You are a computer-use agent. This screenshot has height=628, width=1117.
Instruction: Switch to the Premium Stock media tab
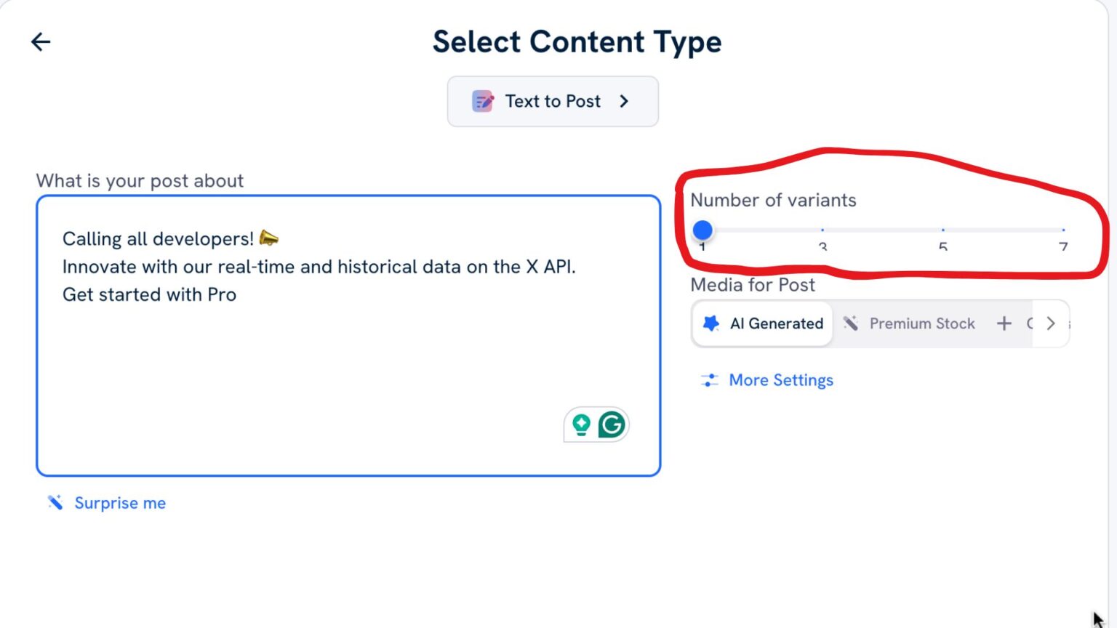pos(921,323)
